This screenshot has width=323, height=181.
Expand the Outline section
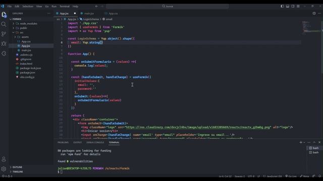point(31,167)
